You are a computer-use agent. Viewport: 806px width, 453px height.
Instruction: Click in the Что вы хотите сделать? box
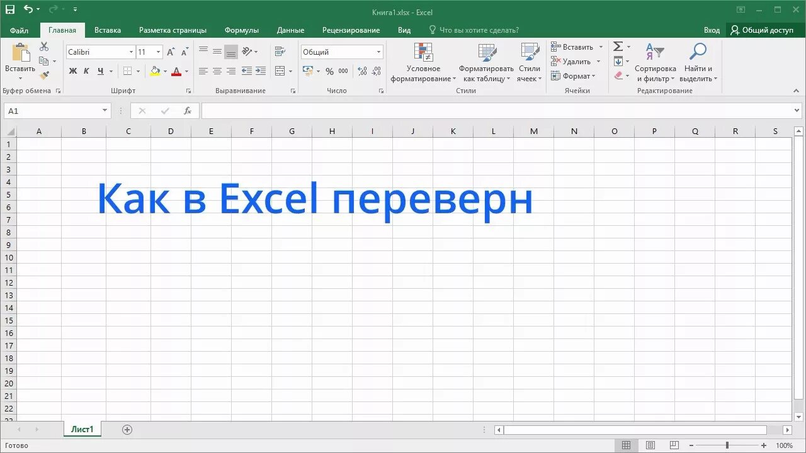474,30
